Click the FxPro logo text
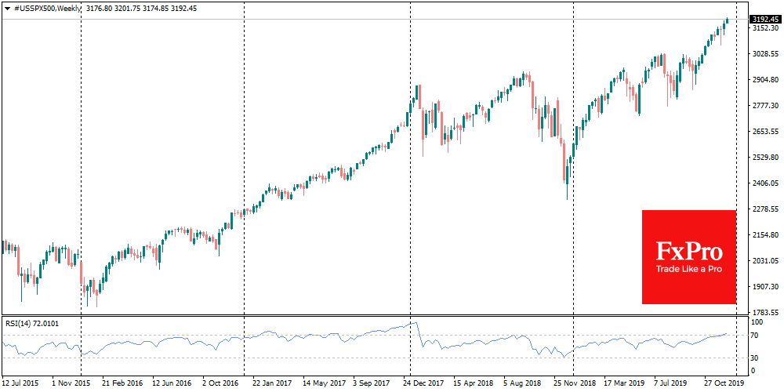The height and width of the screenshot is (392, 784). coord(689,251)
